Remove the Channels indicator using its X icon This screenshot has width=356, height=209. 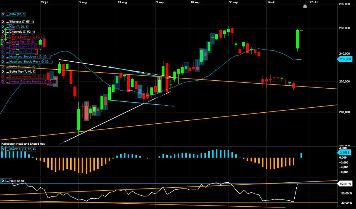(3, 32)
